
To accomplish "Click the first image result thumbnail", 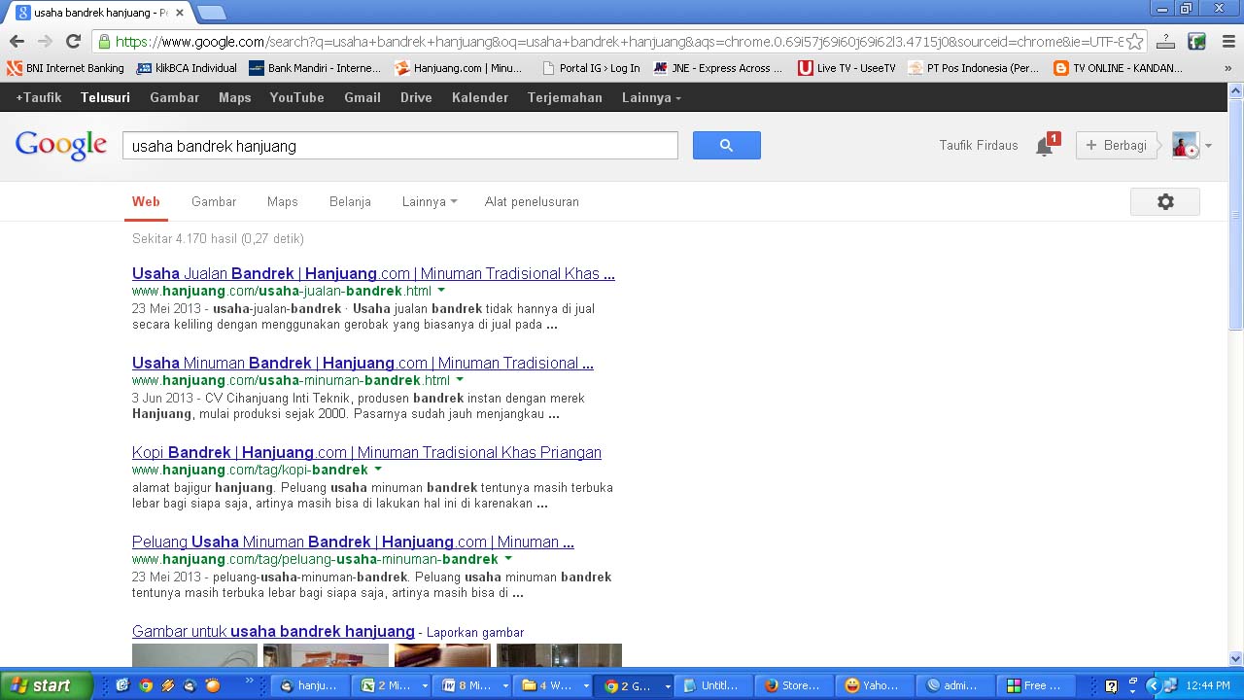I will click(194, 655).
